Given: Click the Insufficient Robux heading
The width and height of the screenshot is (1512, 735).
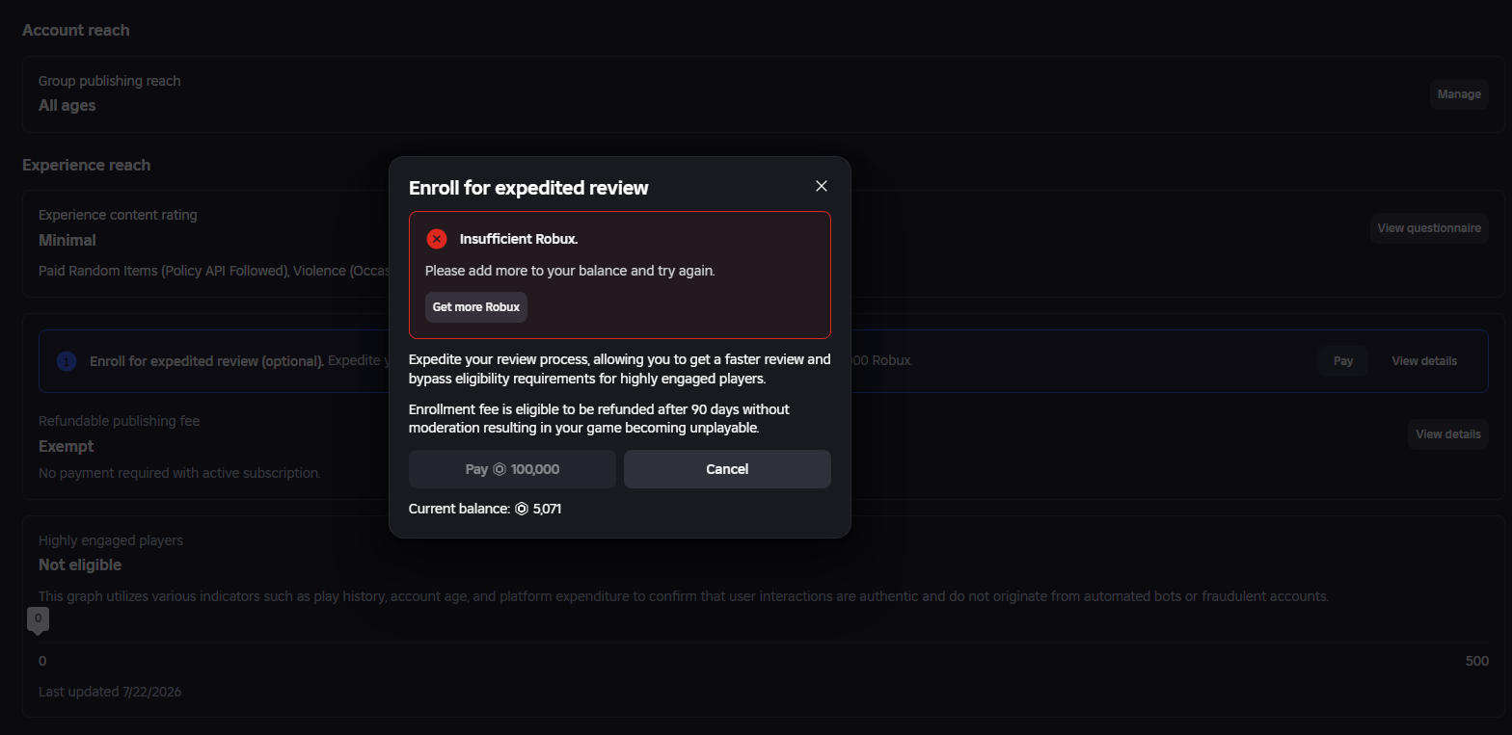Looking at the screenshot, I should pyautogui.click(x=519, y=239).
